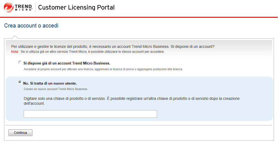
Task: Click the separator line above Continua
Action: click(139, 125)
